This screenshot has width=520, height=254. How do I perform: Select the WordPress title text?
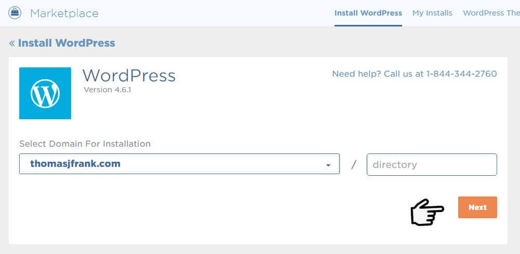point(129,75)
